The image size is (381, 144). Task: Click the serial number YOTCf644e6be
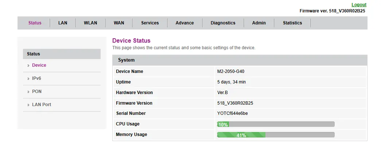[232, 113]
